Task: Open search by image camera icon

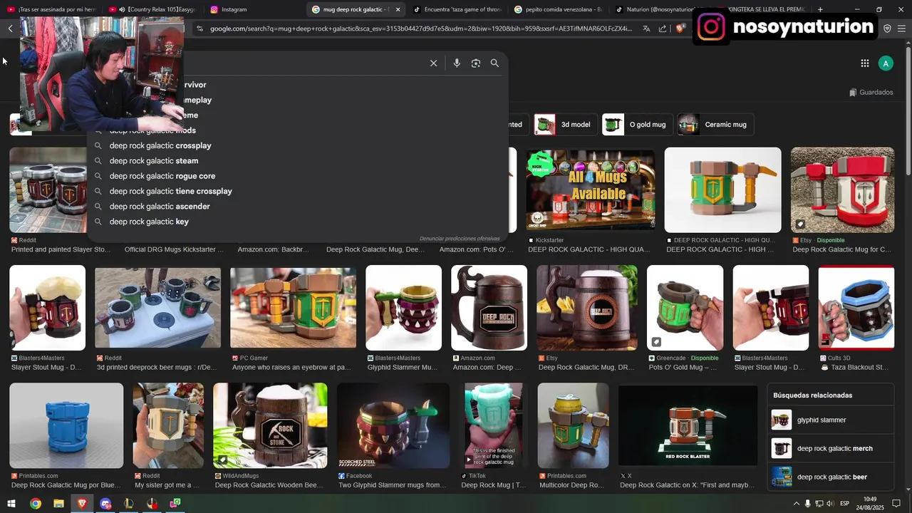Action: click(476, 63)
